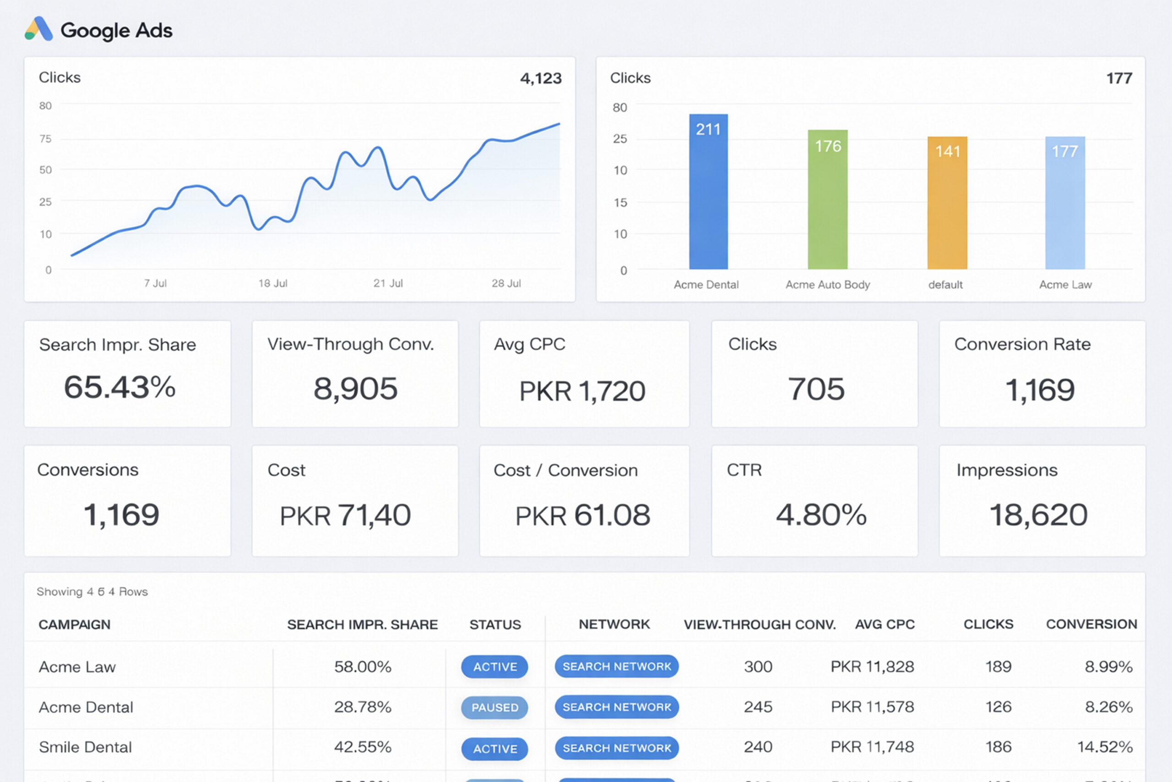Screen dimensions: 1172x782
Task: Click the PAUSED badge for Acme Dental
Action: coord(494,707)
